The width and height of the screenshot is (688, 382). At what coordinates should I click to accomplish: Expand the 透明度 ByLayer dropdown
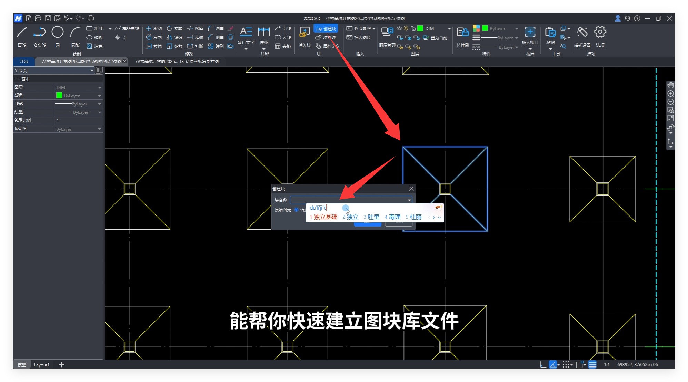pos(99,129)
